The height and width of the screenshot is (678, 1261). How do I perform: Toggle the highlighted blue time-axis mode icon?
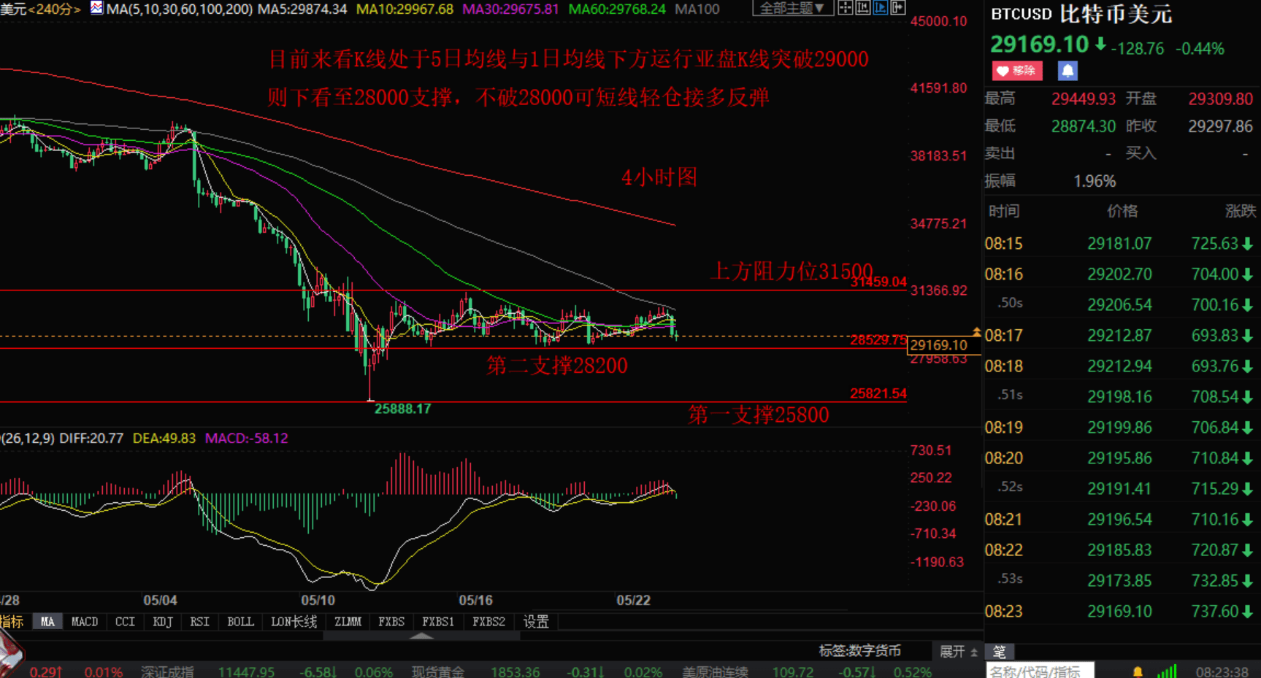pos(882,8)
